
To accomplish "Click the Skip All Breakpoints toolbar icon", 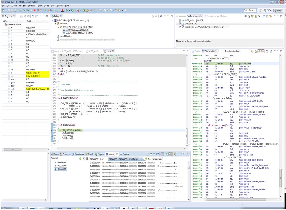I will coord(24,10).
